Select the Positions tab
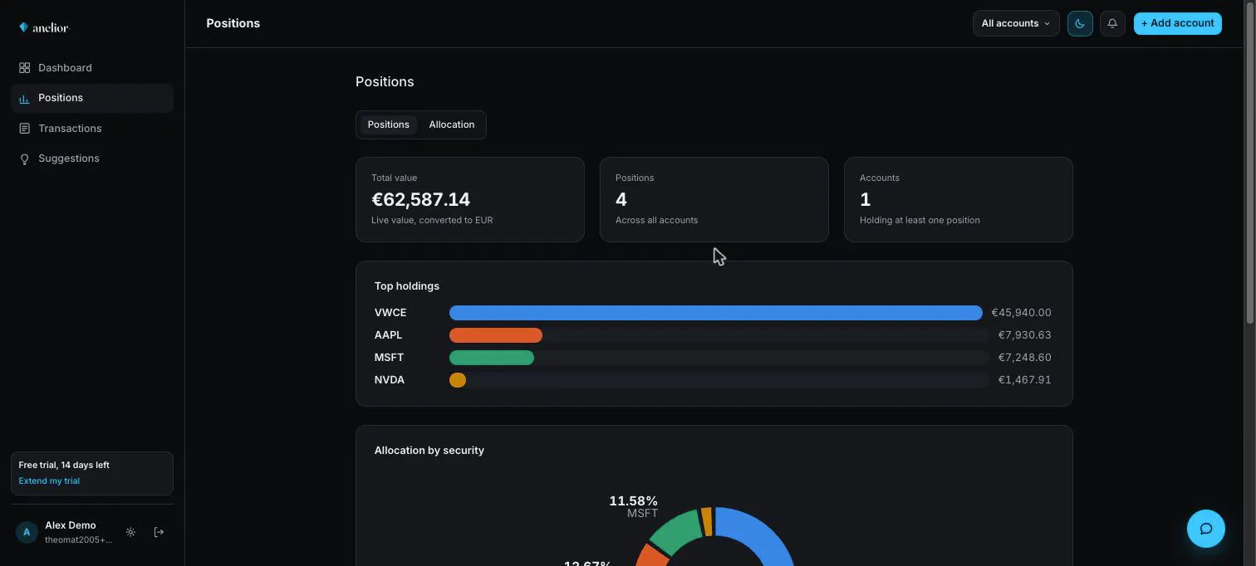 [x=389, y=124]
